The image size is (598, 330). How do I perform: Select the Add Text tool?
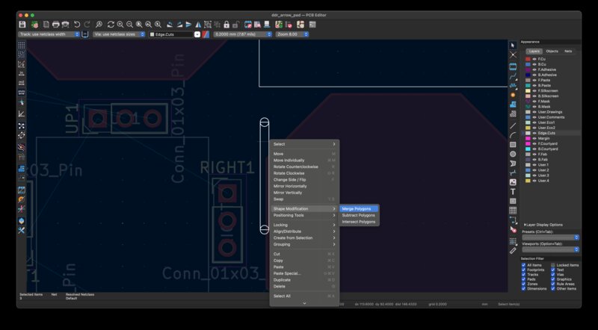coord(513,192)
